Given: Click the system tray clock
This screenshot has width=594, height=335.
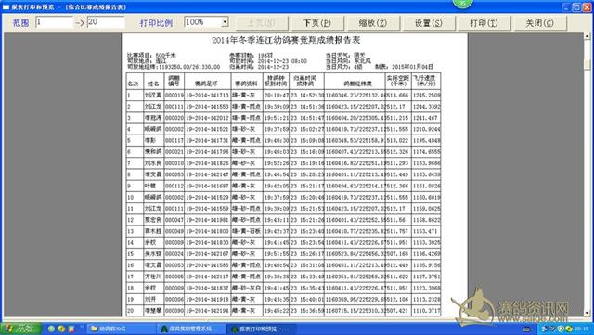Looking at the screenshot, I should pos(582,329).
